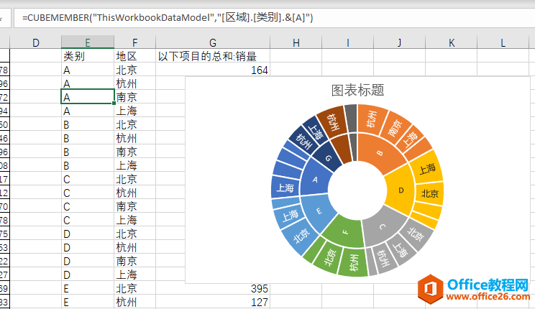
Task: Select column K header
Action: (452, 42)
